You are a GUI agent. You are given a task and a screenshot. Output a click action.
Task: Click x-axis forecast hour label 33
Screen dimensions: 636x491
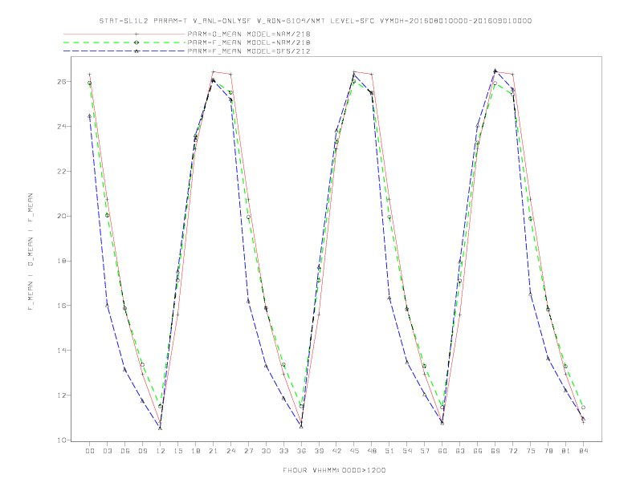(x=283, y=451)
